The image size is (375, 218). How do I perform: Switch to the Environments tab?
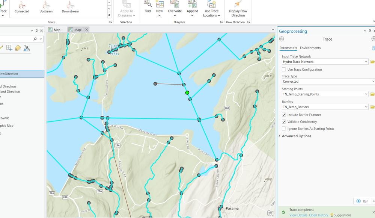310,48
